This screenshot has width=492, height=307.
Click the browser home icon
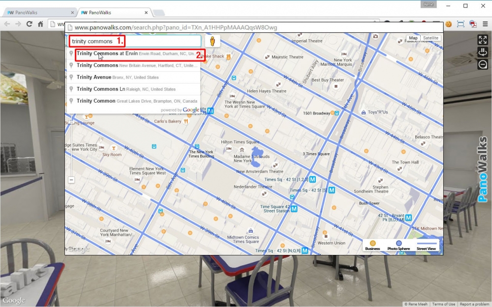click(x=41, y=24)
